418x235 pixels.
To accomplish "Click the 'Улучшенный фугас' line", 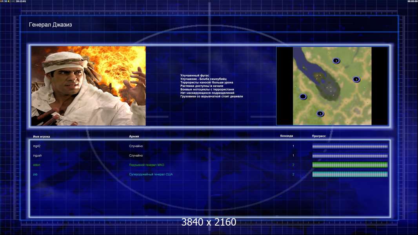I will click(x=194, y=76).
